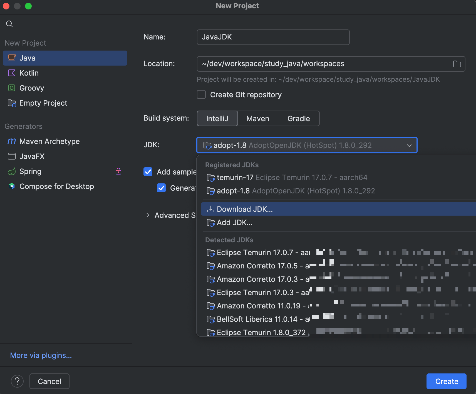Click the BellSoft Liberica folder icon
476x394 pixels.
pos(211,319)
